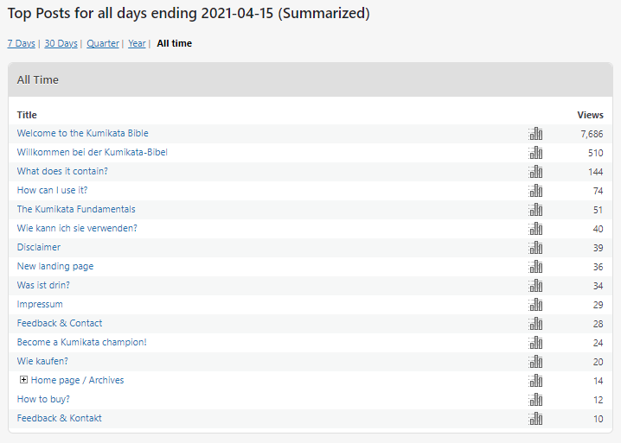View stats chart icon for What does it contain?

pos(535,172)
